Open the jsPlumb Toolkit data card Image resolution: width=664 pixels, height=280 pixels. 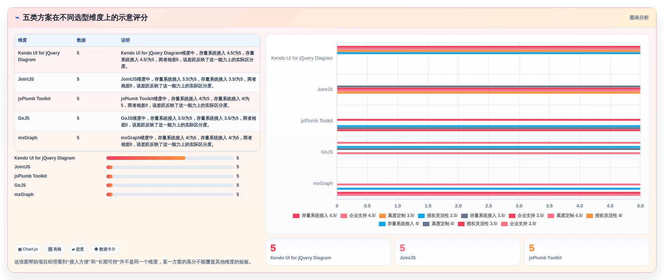point(587,252)
